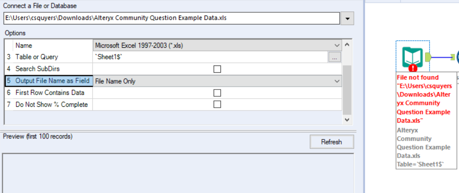Select the green Input Data tool icon
Viewport: 459px width, 193px height.
[x=412, y=57]
